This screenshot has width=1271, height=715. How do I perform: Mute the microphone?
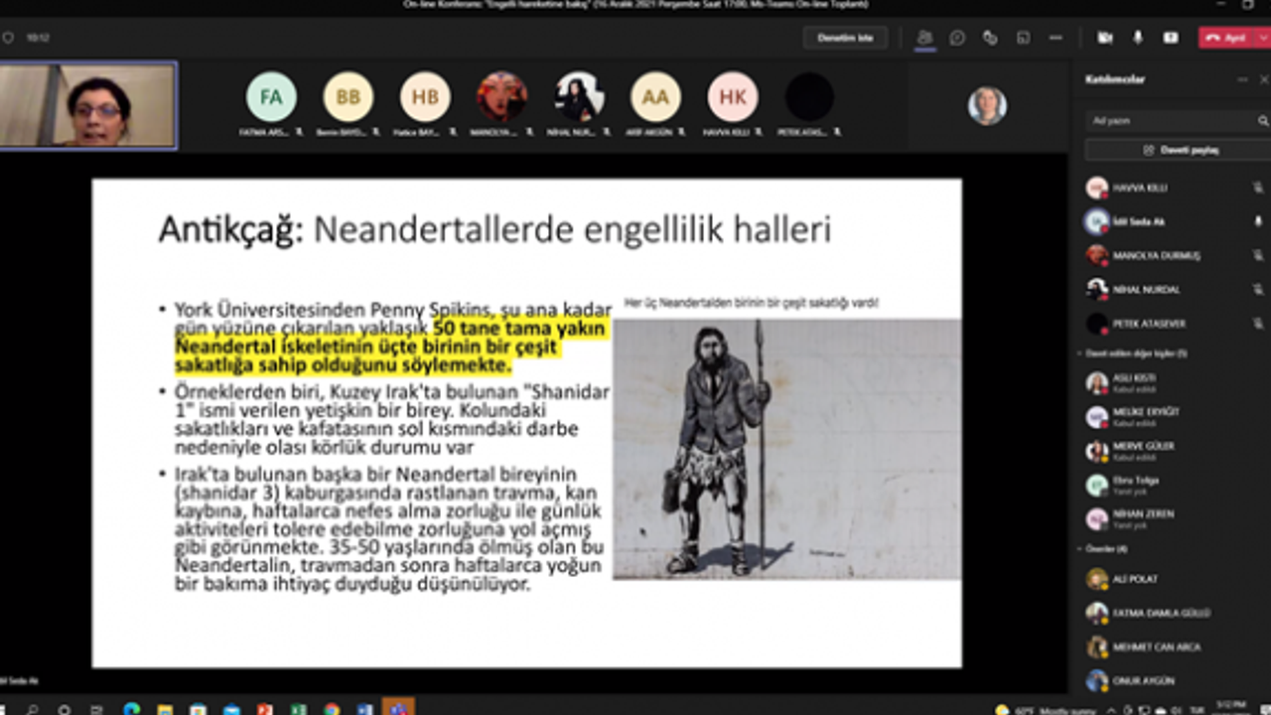click(x=1138, y=38)
